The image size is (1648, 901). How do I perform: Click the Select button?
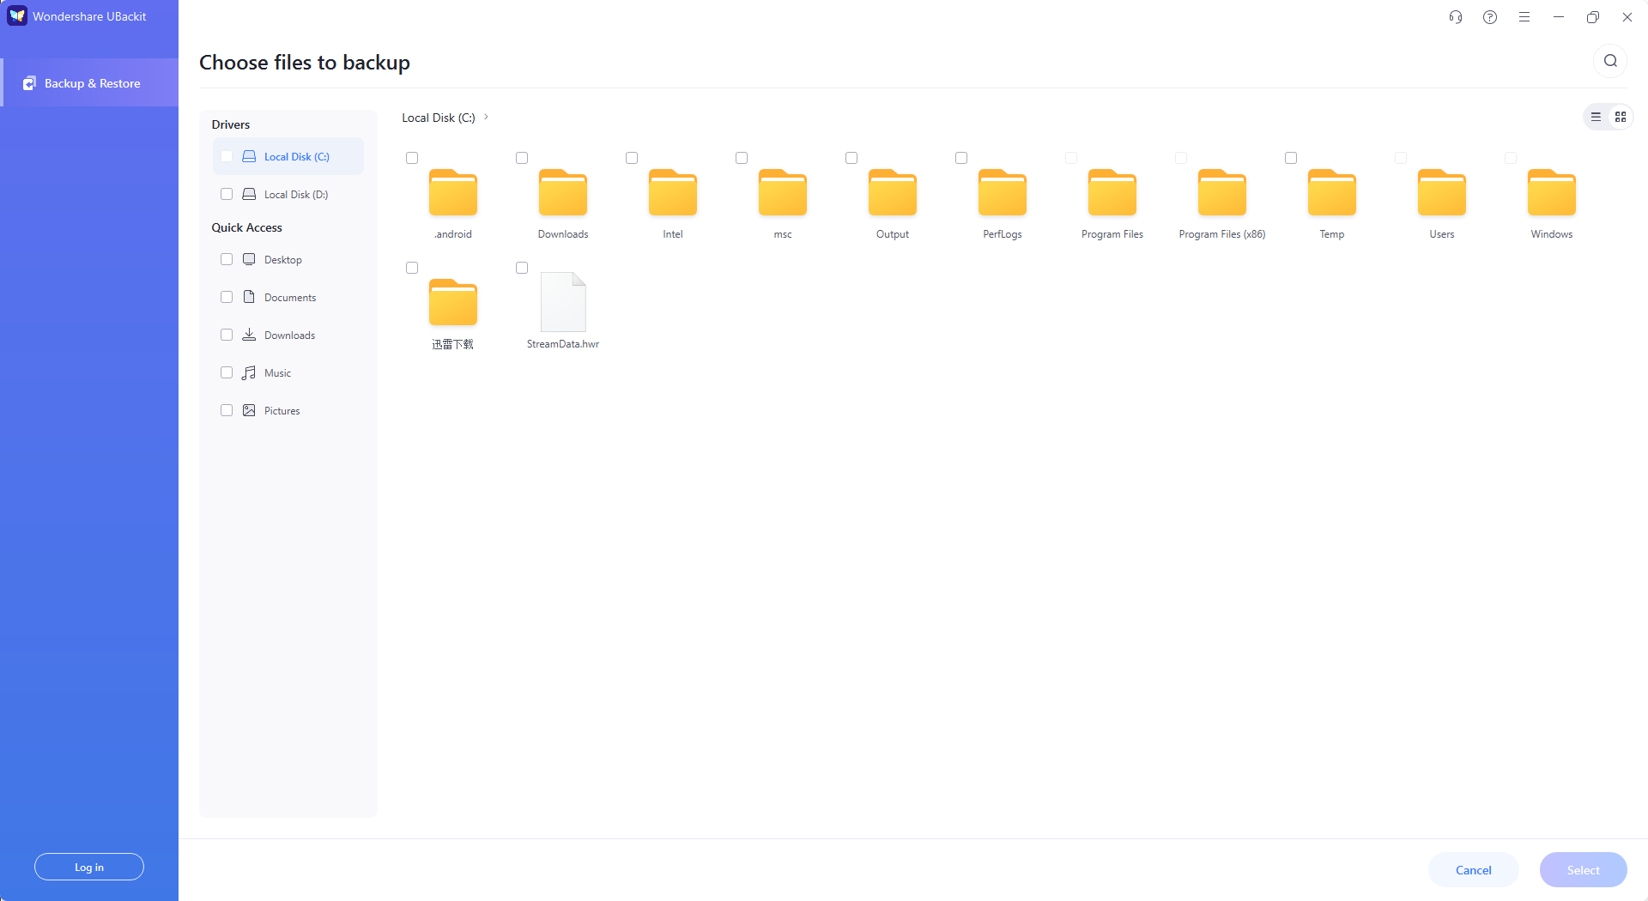point(1584,870)
